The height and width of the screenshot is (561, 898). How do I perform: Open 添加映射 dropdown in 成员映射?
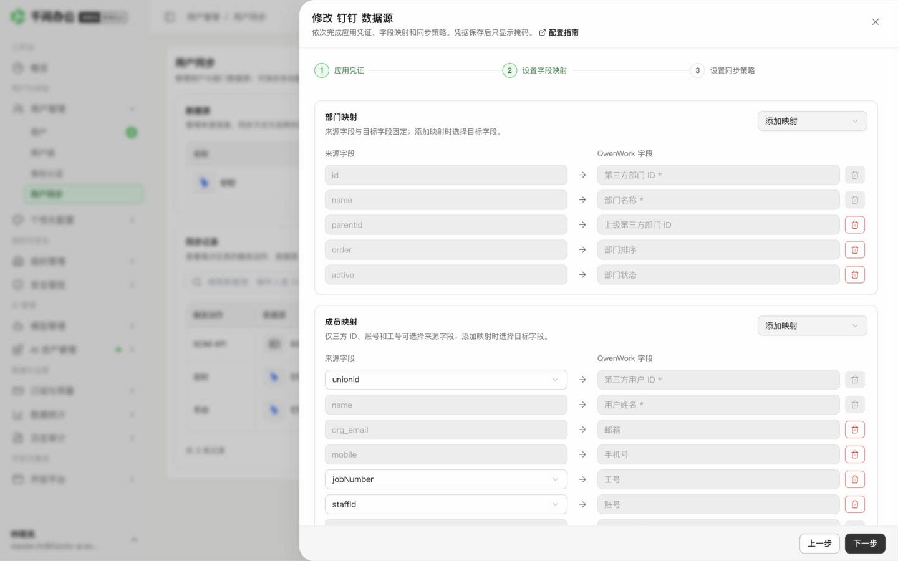812,325
